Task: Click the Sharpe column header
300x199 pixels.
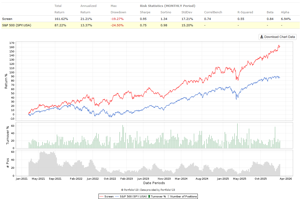Action: tap(145, 12)
